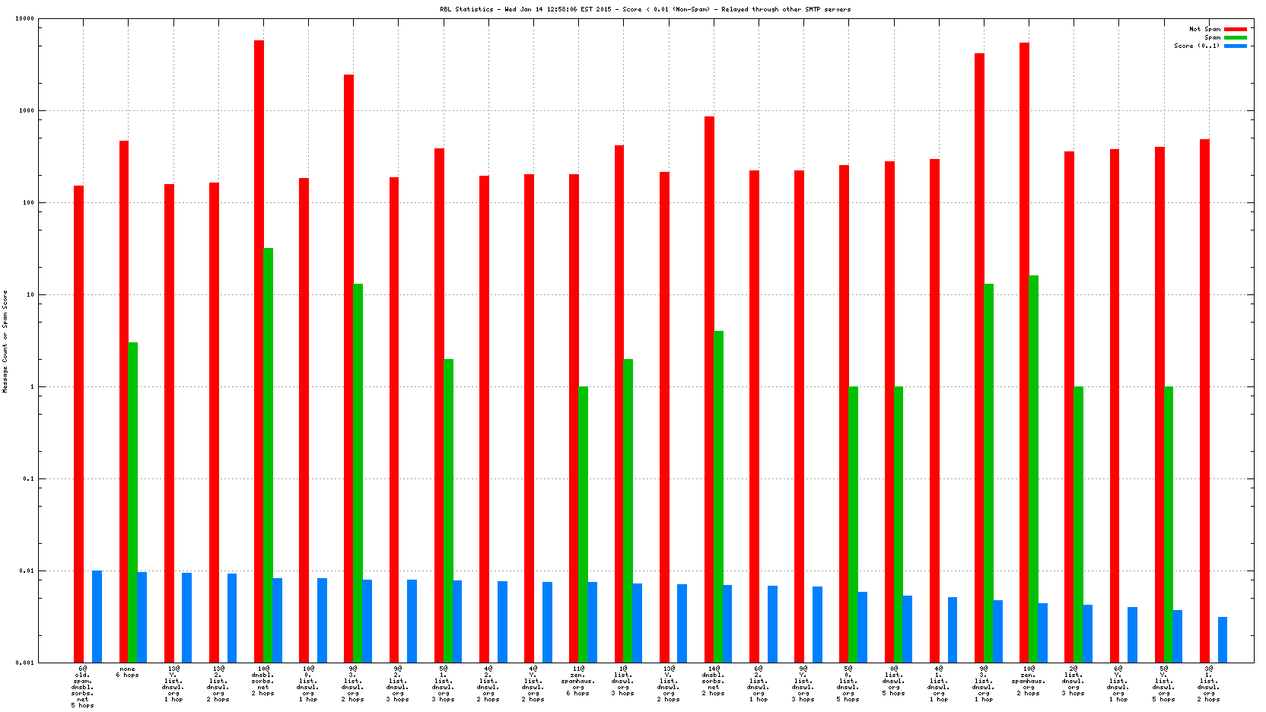This screenshot has height=712, width=1266.
Task: Click the 10000 tick label on y-axis
Action: coord(24,19)
